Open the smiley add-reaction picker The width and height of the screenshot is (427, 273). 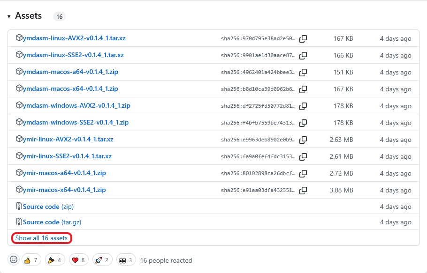click(x=14, y=259)
